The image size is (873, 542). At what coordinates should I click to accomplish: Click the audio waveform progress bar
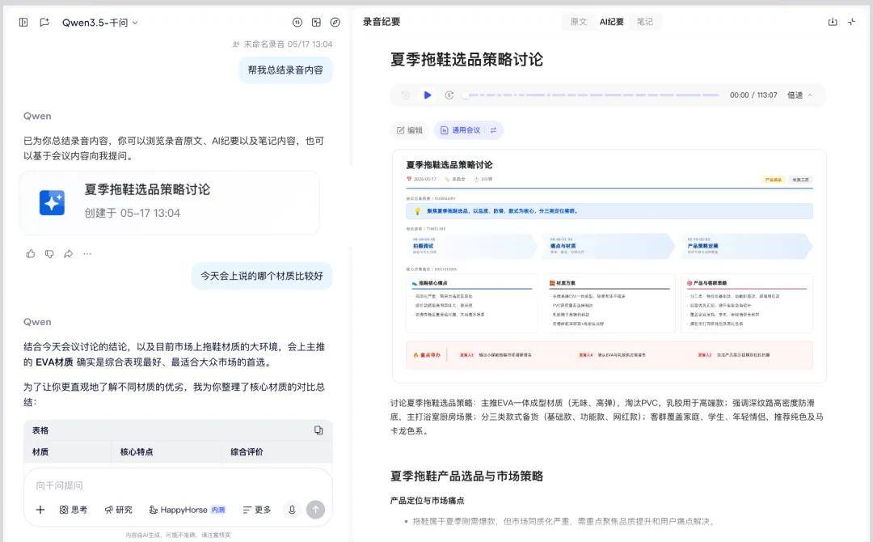[x=591, y=95]
